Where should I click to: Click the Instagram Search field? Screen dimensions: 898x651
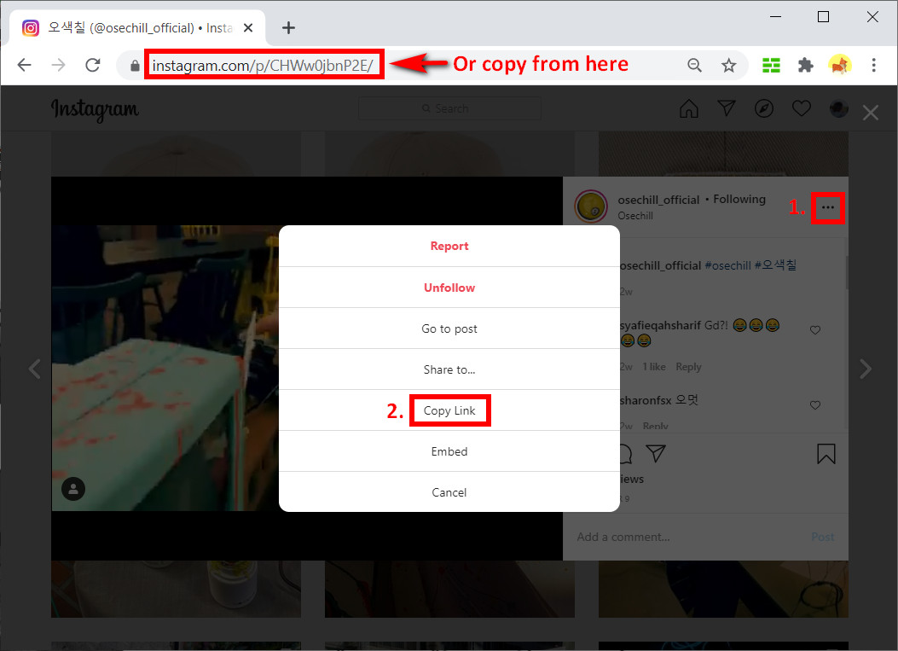point(449,108)
